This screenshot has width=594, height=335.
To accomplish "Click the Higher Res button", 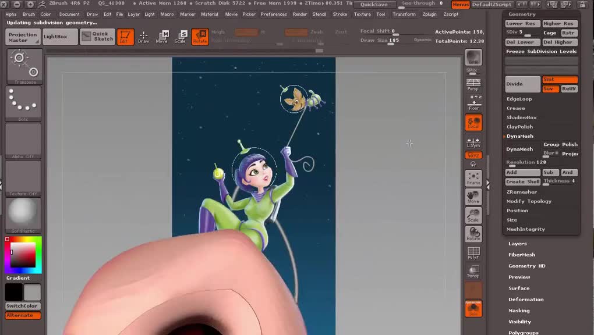I will (560, 23).
